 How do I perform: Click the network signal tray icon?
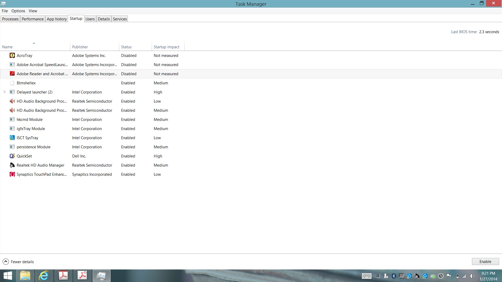464,276
